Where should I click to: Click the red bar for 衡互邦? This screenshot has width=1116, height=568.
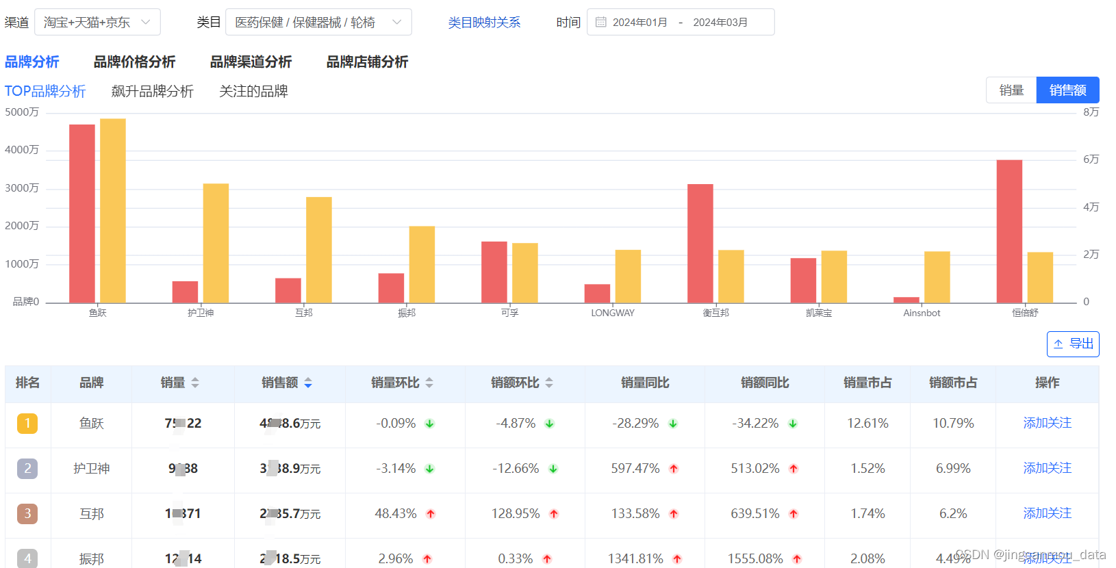pyautogui.click(x=700, y=243)
